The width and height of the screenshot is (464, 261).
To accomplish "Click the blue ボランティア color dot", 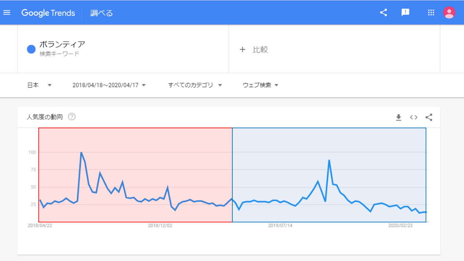I will [31, 49].
